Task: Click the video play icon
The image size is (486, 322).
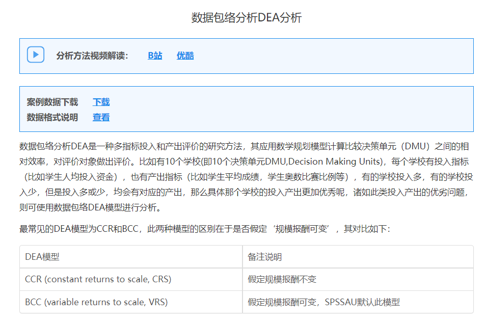Action: click(x=36, y=55)
